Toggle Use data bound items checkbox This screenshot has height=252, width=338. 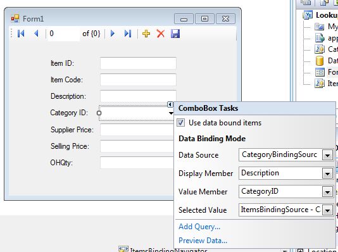180,123
